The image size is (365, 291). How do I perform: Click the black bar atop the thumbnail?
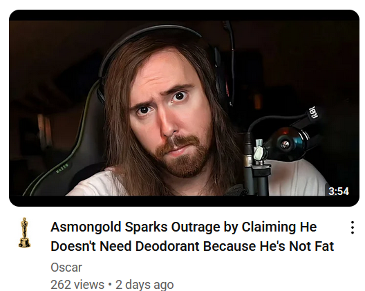pos(184,15)
